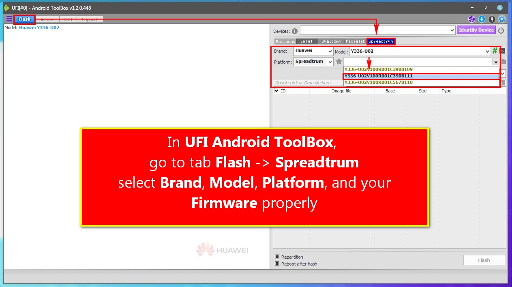
Task: Choose firmware Y336-U02V100R001C567B110
Action: coord(421,82)
